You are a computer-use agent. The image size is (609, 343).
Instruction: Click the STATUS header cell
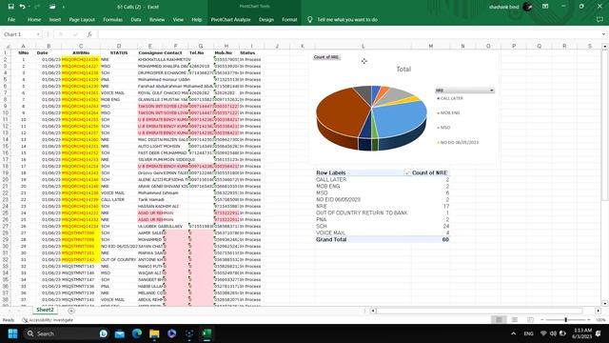tap(118, 53)
